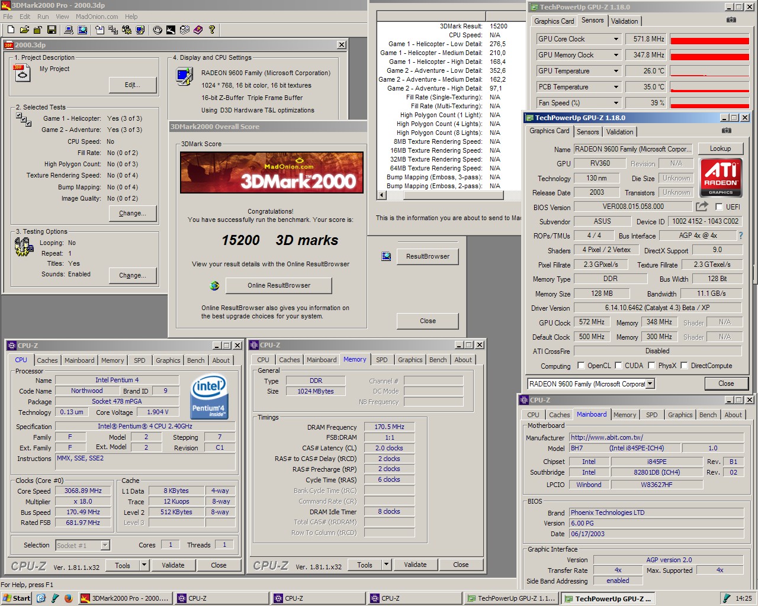The image size is (758, 606).
Task: Click the Display and CPU settings monitor icon
Action: [x=185, y=76]
